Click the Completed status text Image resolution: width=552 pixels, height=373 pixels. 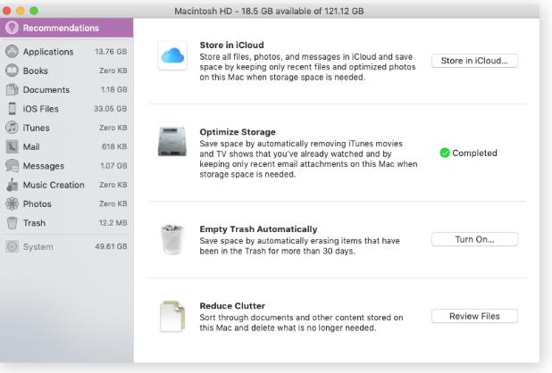[474, 153]
